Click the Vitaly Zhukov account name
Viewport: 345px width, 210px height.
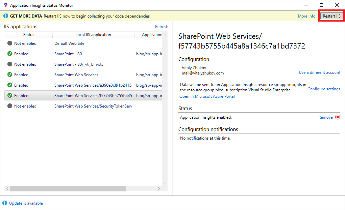tap(194, 68)
